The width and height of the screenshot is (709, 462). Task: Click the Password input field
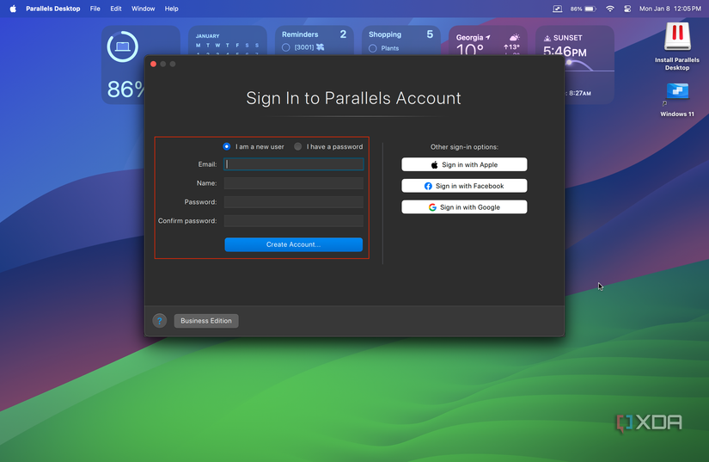tap(293, 202)
